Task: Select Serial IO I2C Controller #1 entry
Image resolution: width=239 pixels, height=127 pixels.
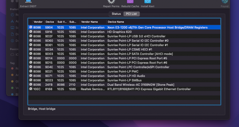Action: click(x=137, y=45)
